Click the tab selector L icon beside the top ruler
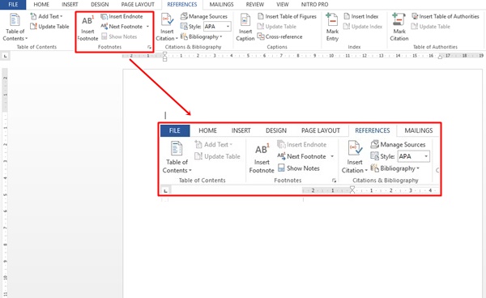The height and width of the screenshot is (298, 486). [6, 56]
